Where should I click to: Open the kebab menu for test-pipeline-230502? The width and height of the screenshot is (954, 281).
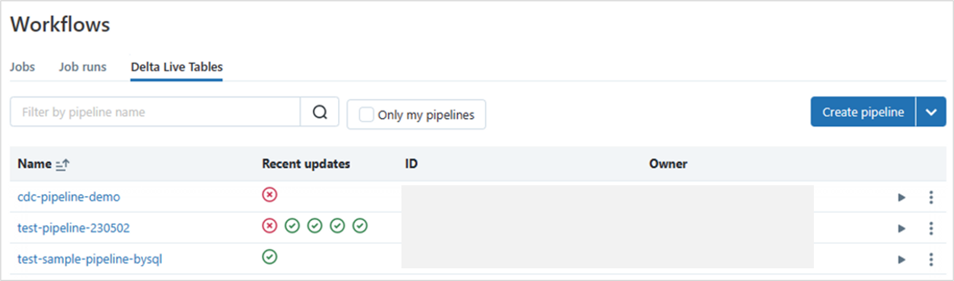[931, 228]
